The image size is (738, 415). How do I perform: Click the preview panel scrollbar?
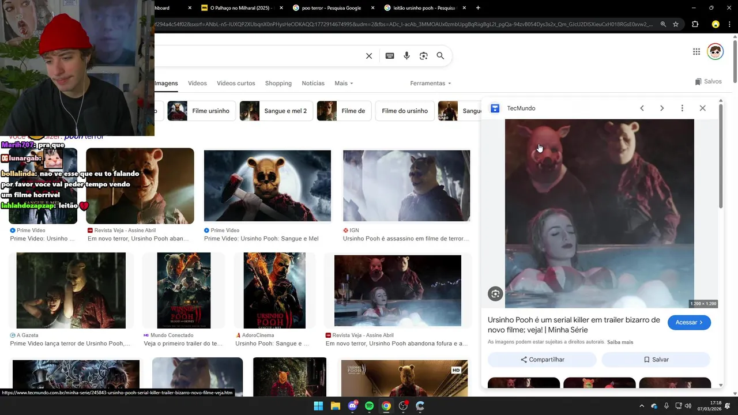(x=720, y=156)
